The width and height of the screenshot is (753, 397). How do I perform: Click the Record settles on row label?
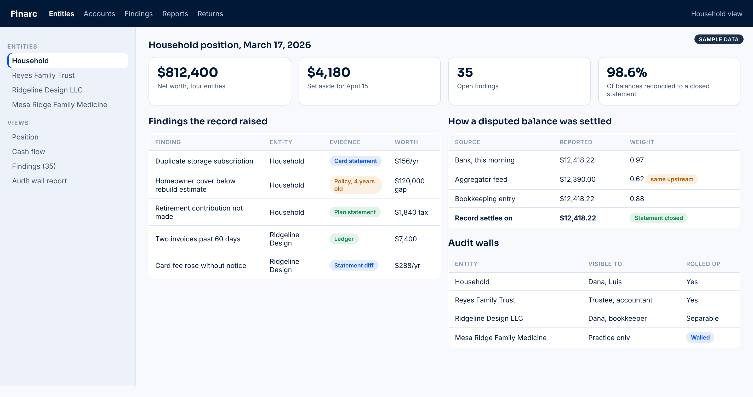click(x=483, y=218)
